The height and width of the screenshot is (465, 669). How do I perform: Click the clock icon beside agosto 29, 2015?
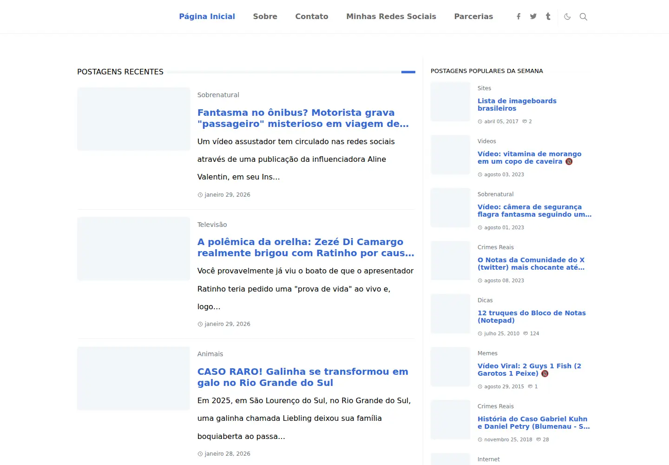[x=480, y=386]
